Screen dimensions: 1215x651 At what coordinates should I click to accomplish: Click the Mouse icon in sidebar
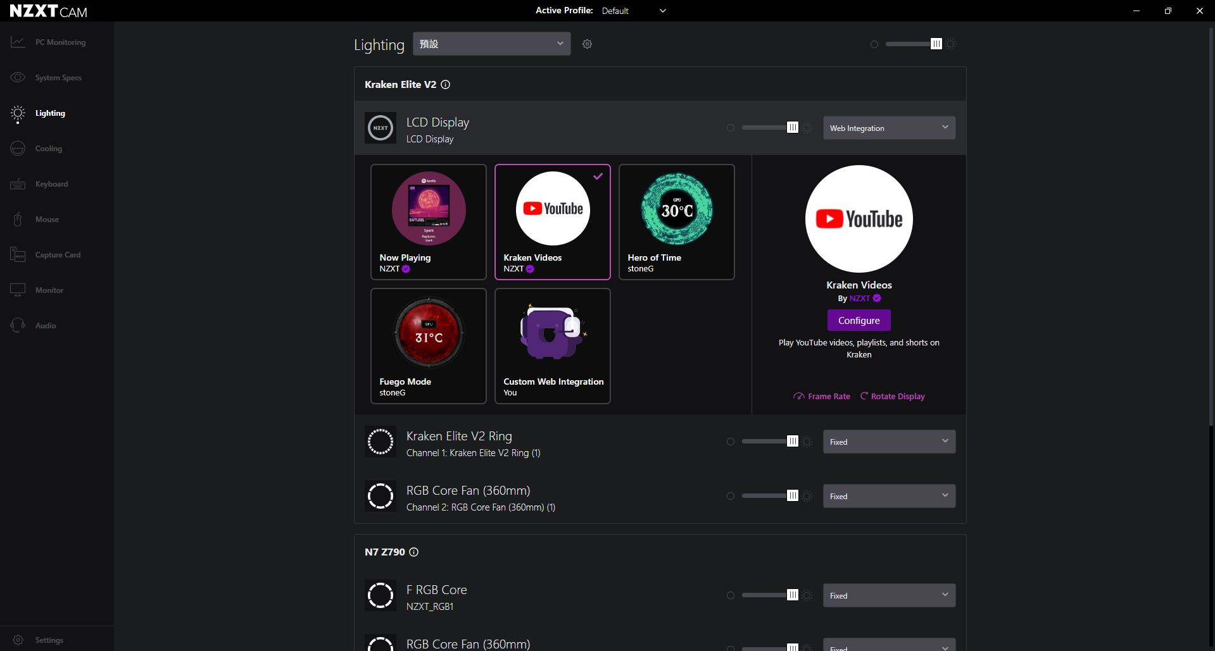[18, 220]
